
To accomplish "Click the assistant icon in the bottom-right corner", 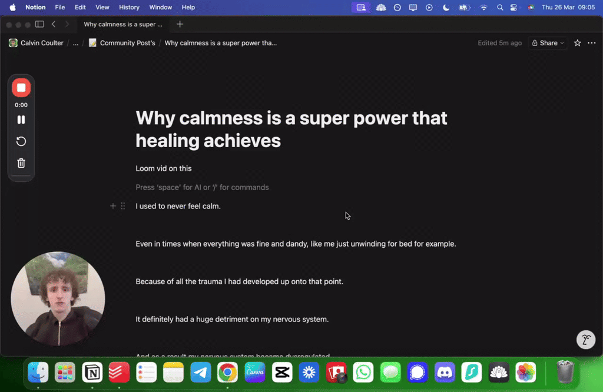I will (x=585, y=340).
